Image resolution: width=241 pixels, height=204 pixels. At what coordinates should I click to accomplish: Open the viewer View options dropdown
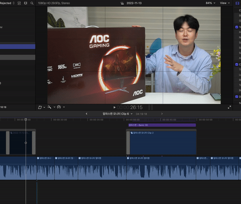click(225, 3)
